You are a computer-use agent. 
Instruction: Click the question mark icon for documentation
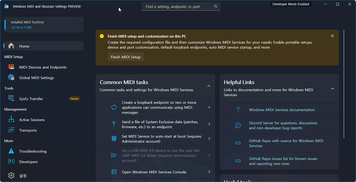[238, 110]
